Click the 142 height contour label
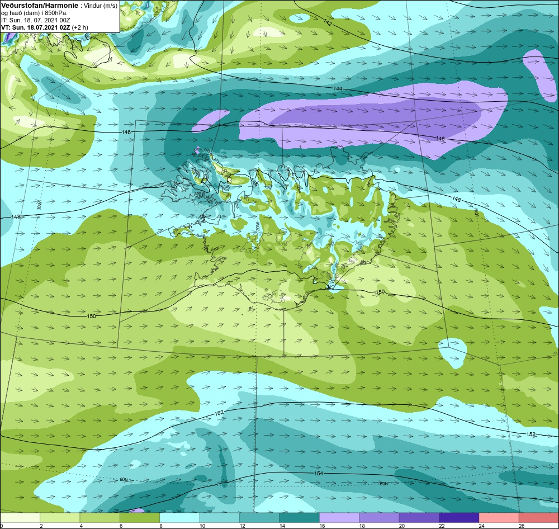The image size is (559, 529). 328,22
